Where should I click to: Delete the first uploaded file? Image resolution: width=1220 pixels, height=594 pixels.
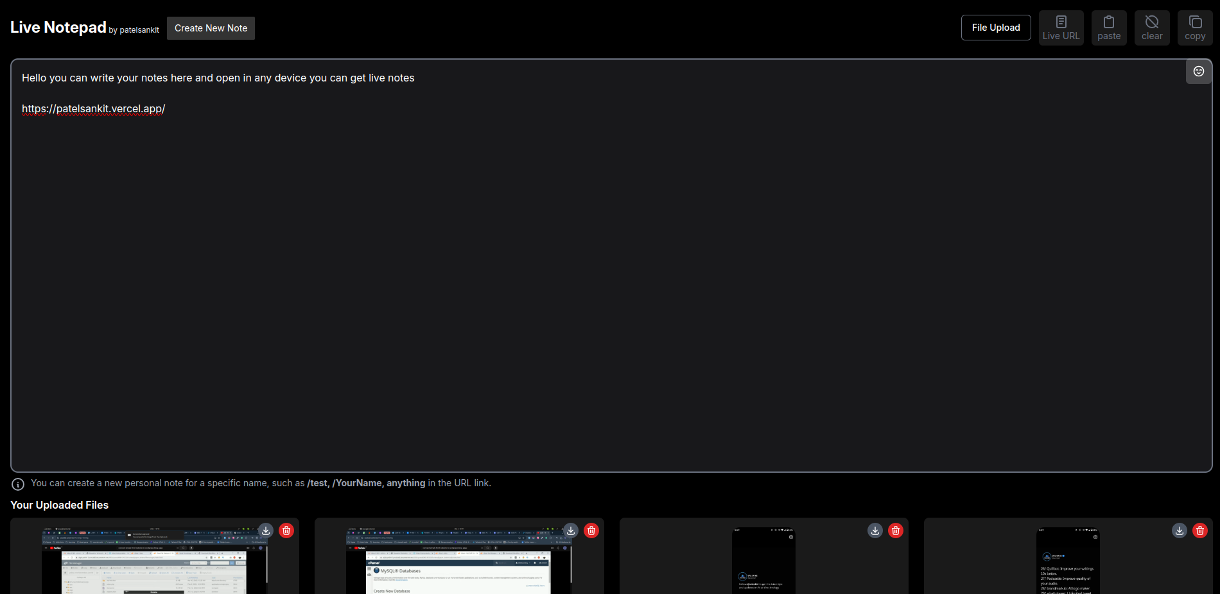tap(286, 530)
